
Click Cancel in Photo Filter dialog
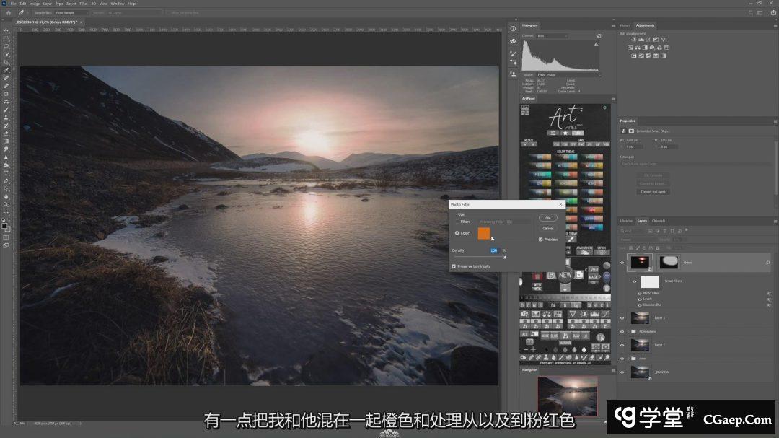pos(547,228)
